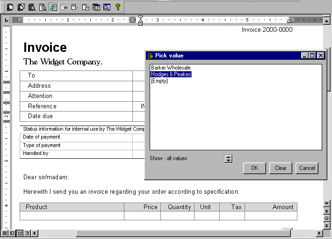Click the Date due table cell
This screenshot has height=239, width=332.
pyautogui.click(x=76, y=116)
